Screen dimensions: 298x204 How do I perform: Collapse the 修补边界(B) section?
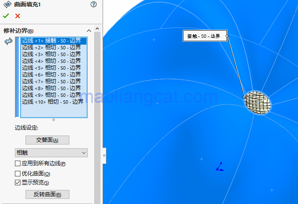tap(89, 31)
